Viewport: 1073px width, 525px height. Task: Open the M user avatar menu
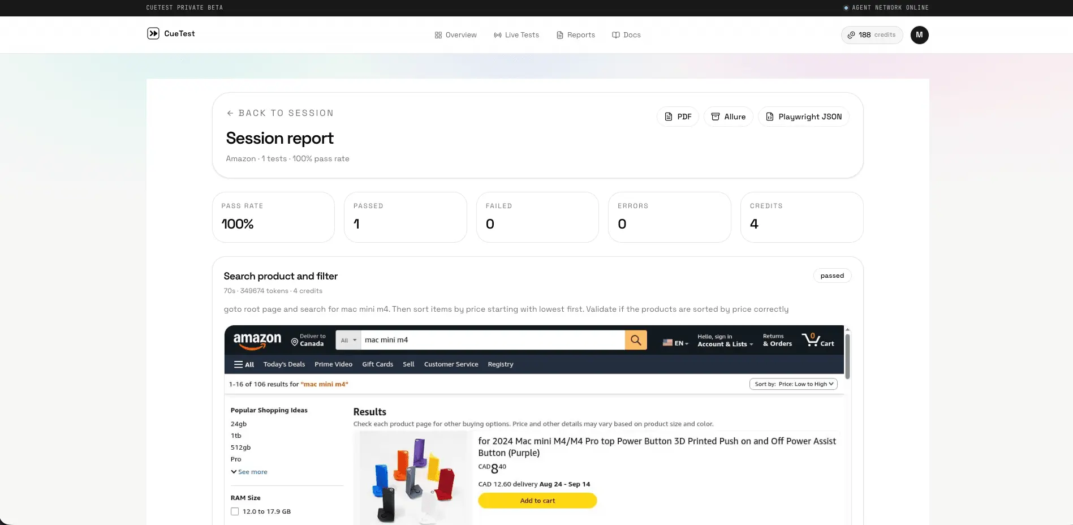(919, 35)
